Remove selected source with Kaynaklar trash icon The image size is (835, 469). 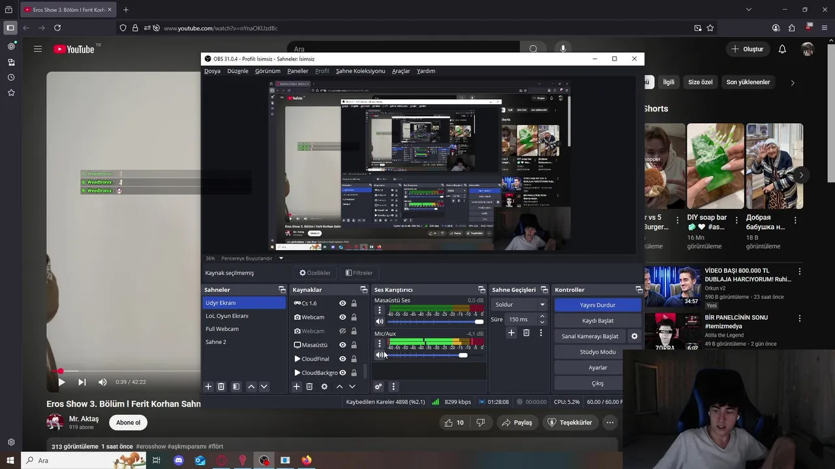309,386
